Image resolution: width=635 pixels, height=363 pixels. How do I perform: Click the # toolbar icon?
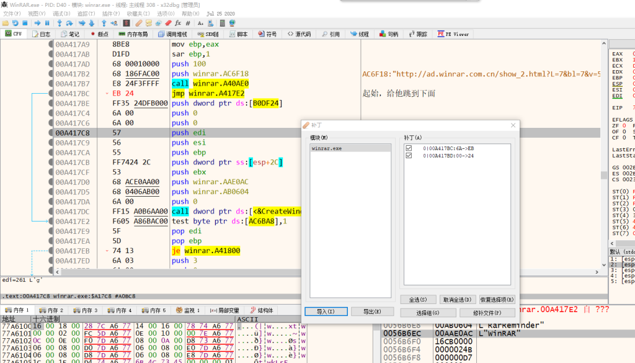187,23
